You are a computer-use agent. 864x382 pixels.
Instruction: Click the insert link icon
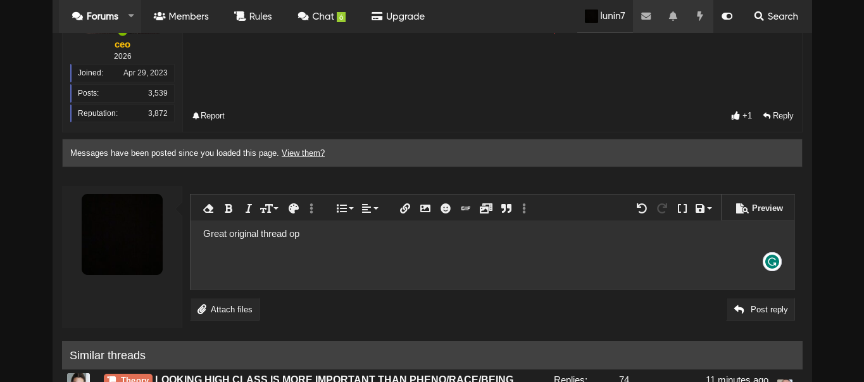coord(405,208)
